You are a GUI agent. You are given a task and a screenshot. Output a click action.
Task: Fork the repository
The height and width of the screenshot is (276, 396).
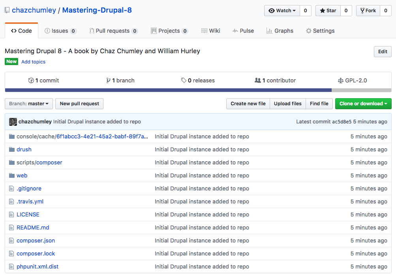point(368,11)
